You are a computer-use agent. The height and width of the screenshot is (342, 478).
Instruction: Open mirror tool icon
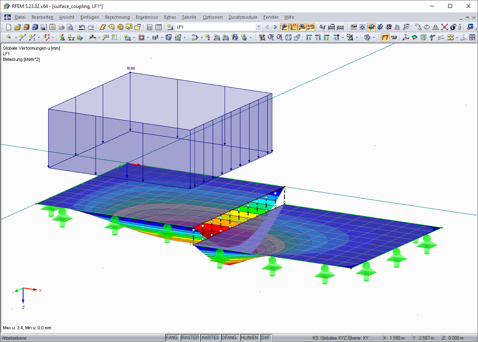435,27
